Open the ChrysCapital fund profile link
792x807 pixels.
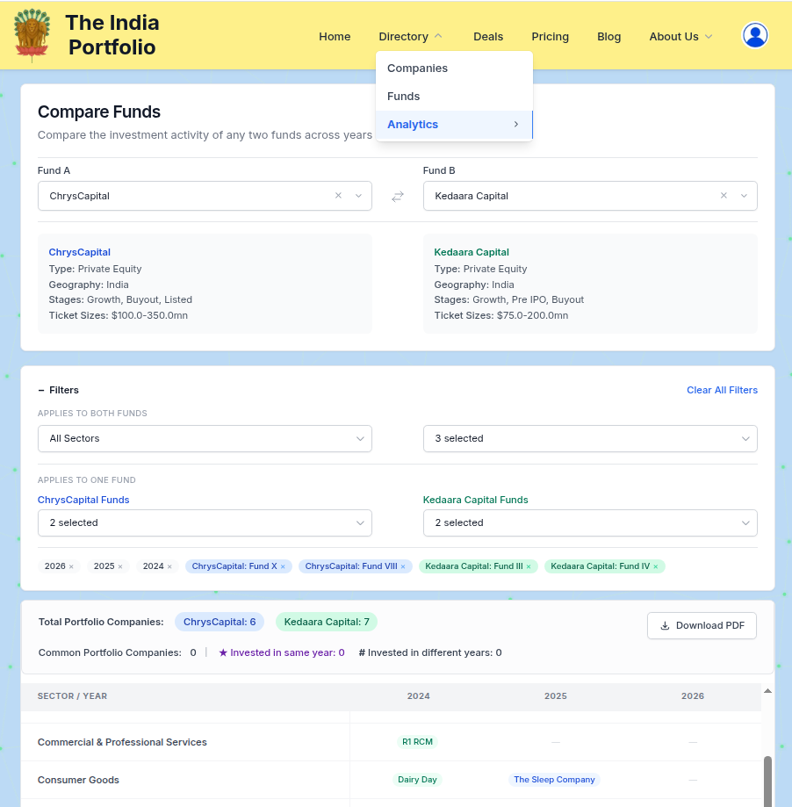tap(80, 252)
